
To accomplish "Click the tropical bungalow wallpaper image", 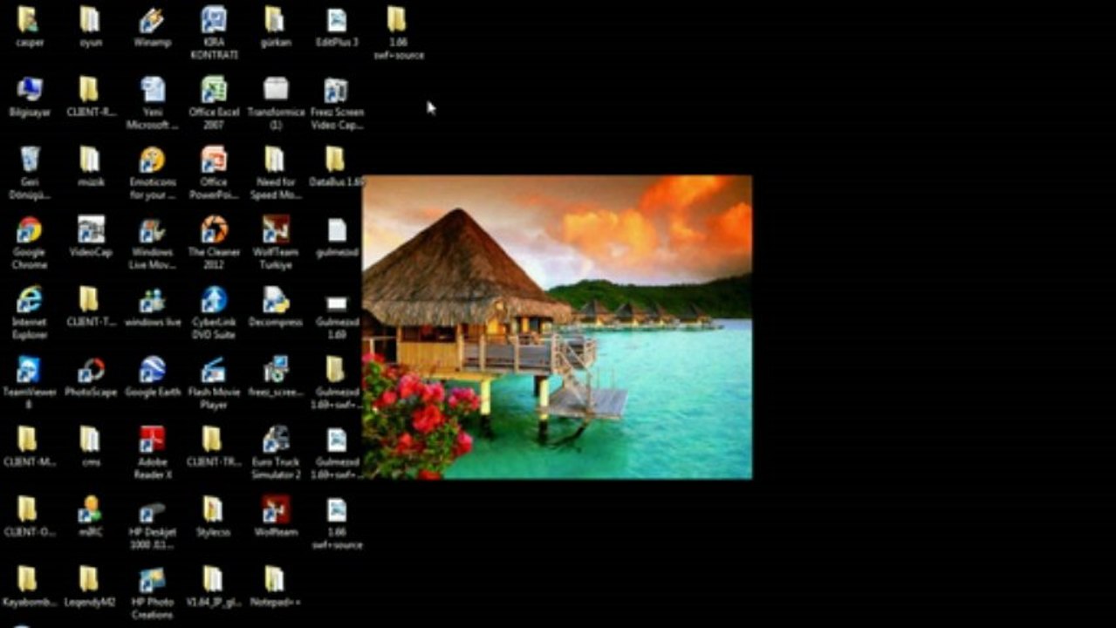I will pos(558,327).
